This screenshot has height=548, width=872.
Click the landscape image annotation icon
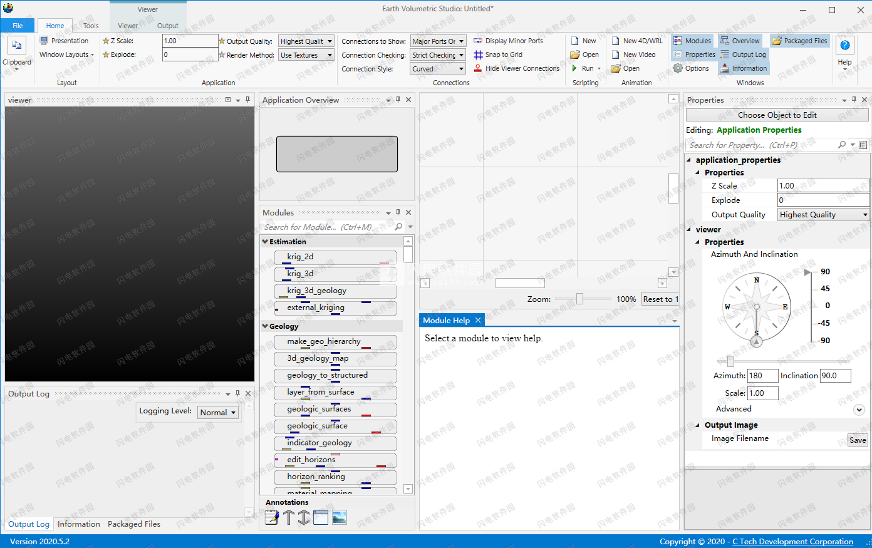pyautogui.click(x=340, y=517)
